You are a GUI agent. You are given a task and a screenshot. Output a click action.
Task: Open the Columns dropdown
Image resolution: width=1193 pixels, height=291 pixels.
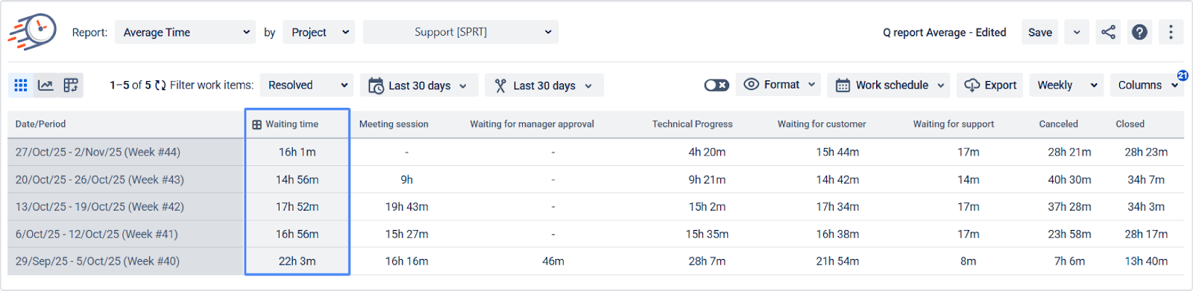(1147, 85)
